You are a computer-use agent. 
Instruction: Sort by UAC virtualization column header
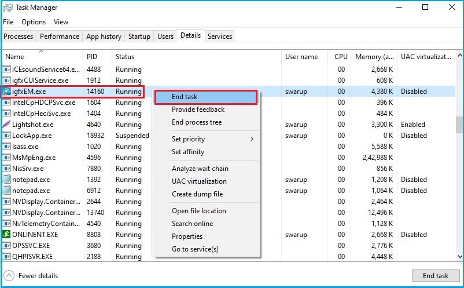(426, 57)
